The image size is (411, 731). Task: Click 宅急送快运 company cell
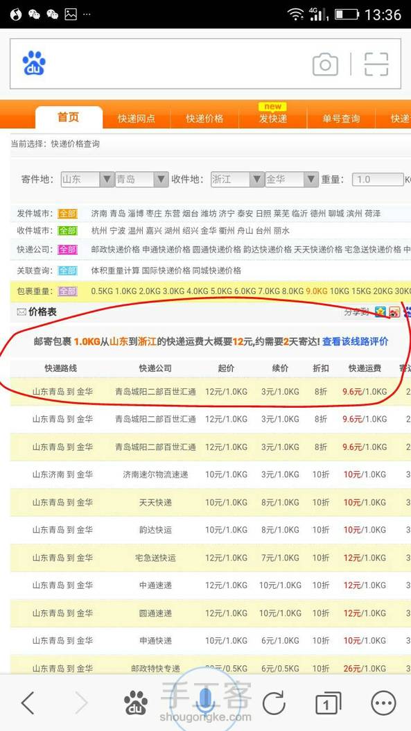(x=156, y=558)
